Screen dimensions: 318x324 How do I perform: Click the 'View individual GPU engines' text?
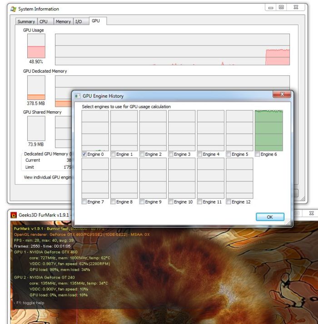[x=48, y=177]
